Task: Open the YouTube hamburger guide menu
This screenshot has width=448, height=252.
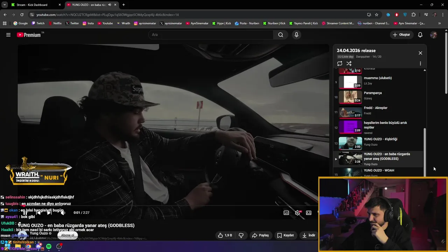Action: tap(8, 35)
